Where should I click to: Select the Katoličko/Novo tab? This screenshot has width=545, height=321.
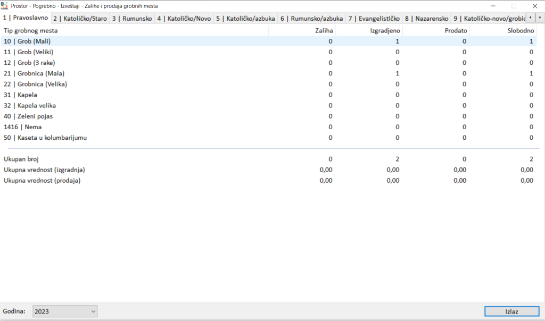click(x=184, y=18)
